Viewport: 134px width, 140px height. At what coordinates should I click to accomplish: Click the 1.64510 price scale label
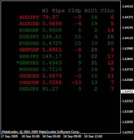pos(128,7)
